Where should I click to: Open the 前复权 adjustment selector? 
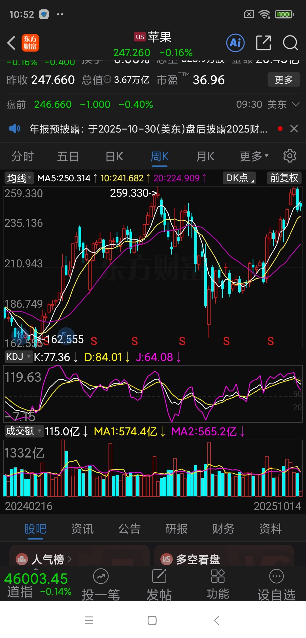(x=284, y=178)
